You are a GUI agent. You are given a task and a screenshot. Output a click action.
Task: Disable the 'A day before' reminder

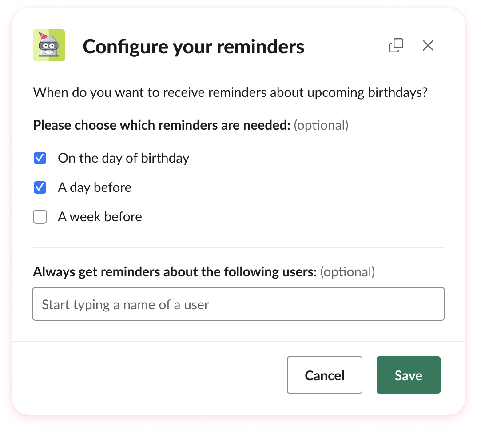pyautogui.click(x=40, y=187)
